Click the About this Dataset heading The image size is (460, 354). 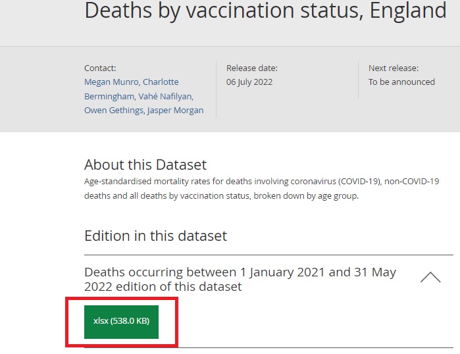145,164
